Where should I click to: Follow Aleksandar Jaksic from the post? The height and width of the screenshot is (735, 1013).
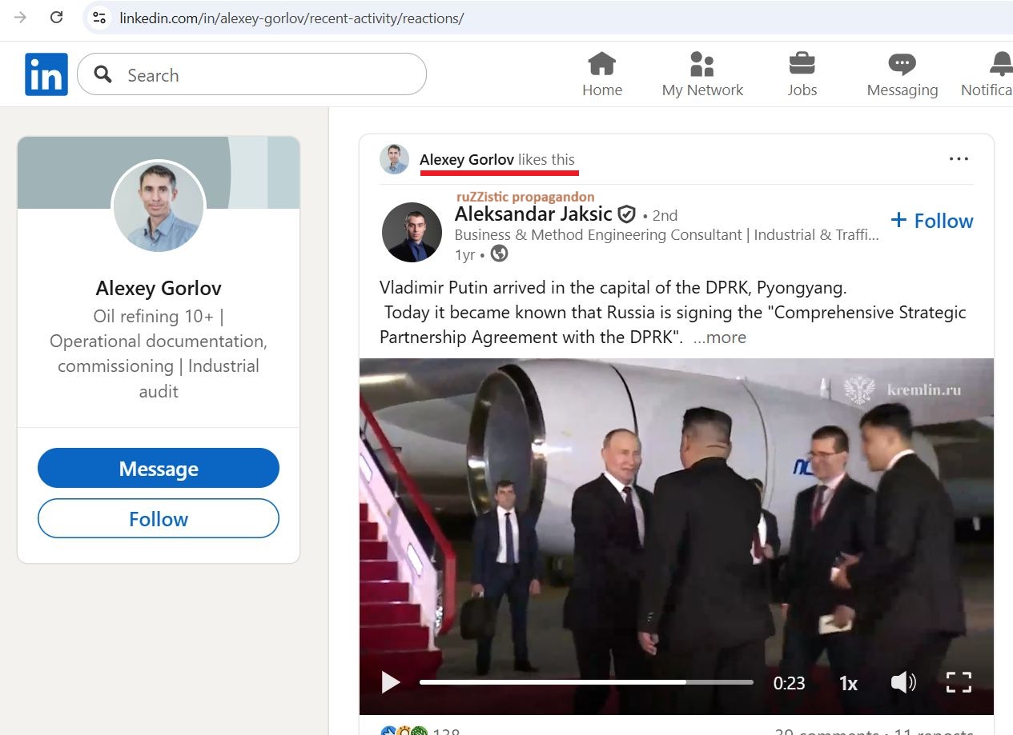click(932, 221)
